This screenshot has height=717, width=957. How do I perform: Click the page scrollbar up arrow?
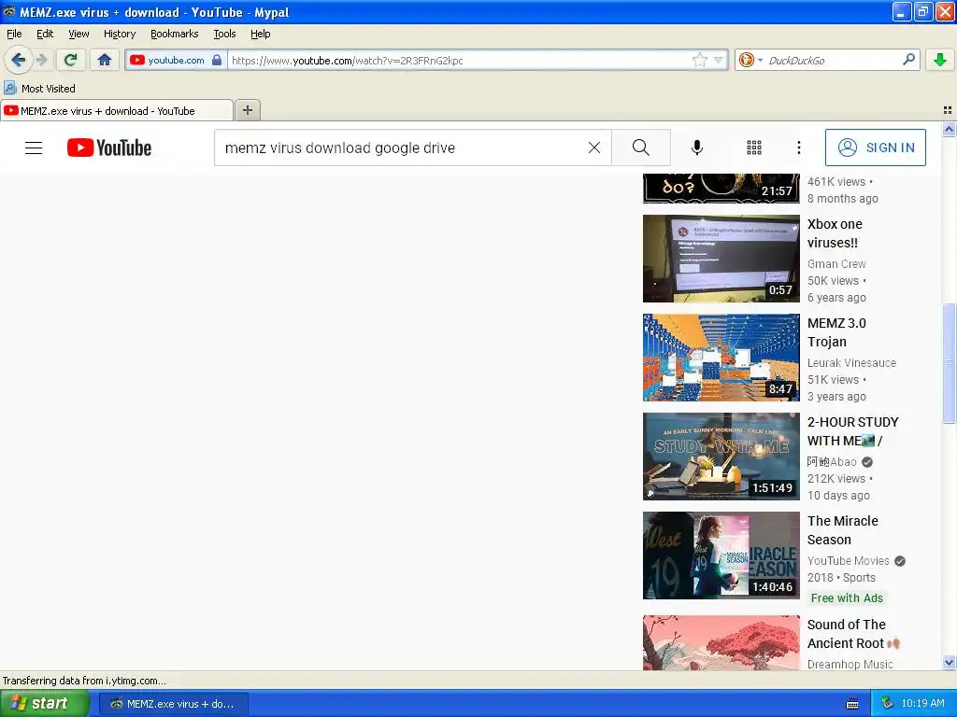[949, 129]
